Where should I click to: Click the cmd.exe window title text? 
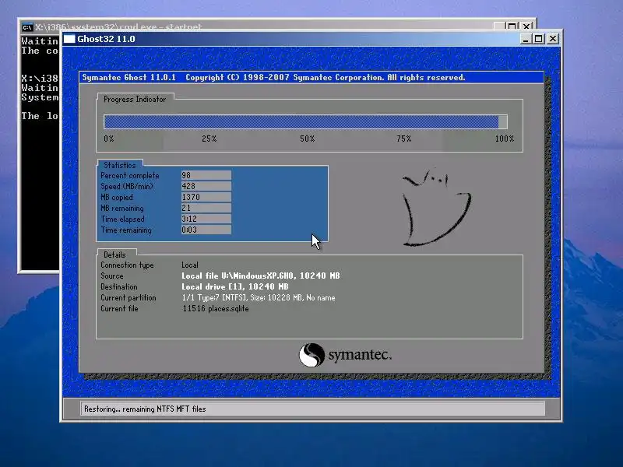pyautogui.click(x=118, y=27)
